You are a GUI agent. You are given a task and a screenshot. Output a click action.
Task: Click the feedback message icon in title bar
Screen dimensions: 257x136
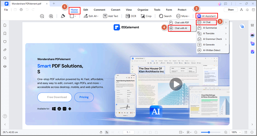coord(226,4)
